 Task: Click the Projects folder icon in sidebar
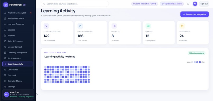5,36
